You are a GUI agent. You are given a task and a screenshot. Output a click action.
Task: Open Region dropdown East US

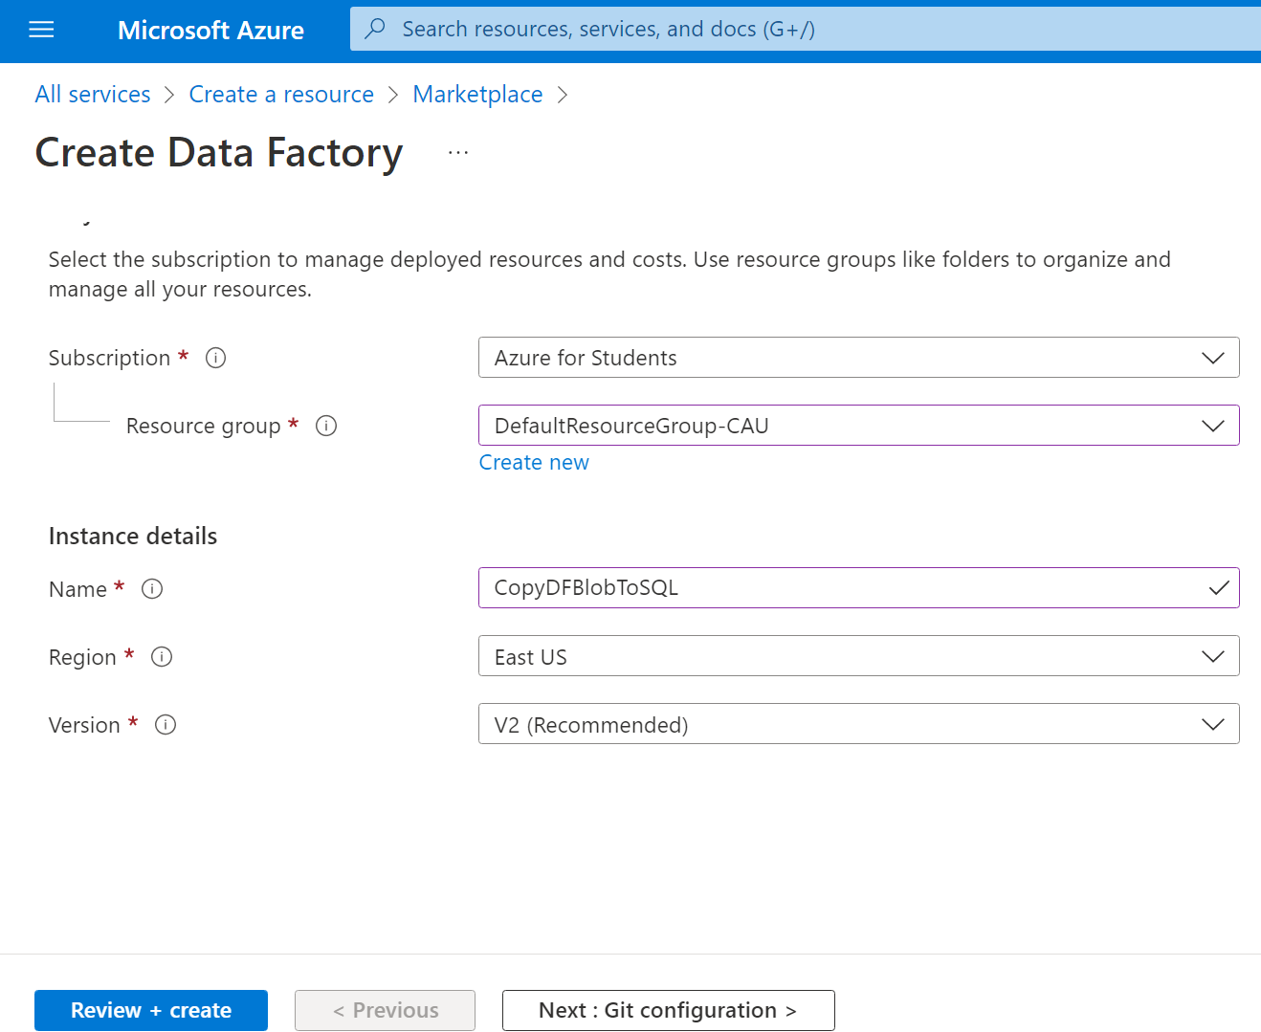coord(859,656)
